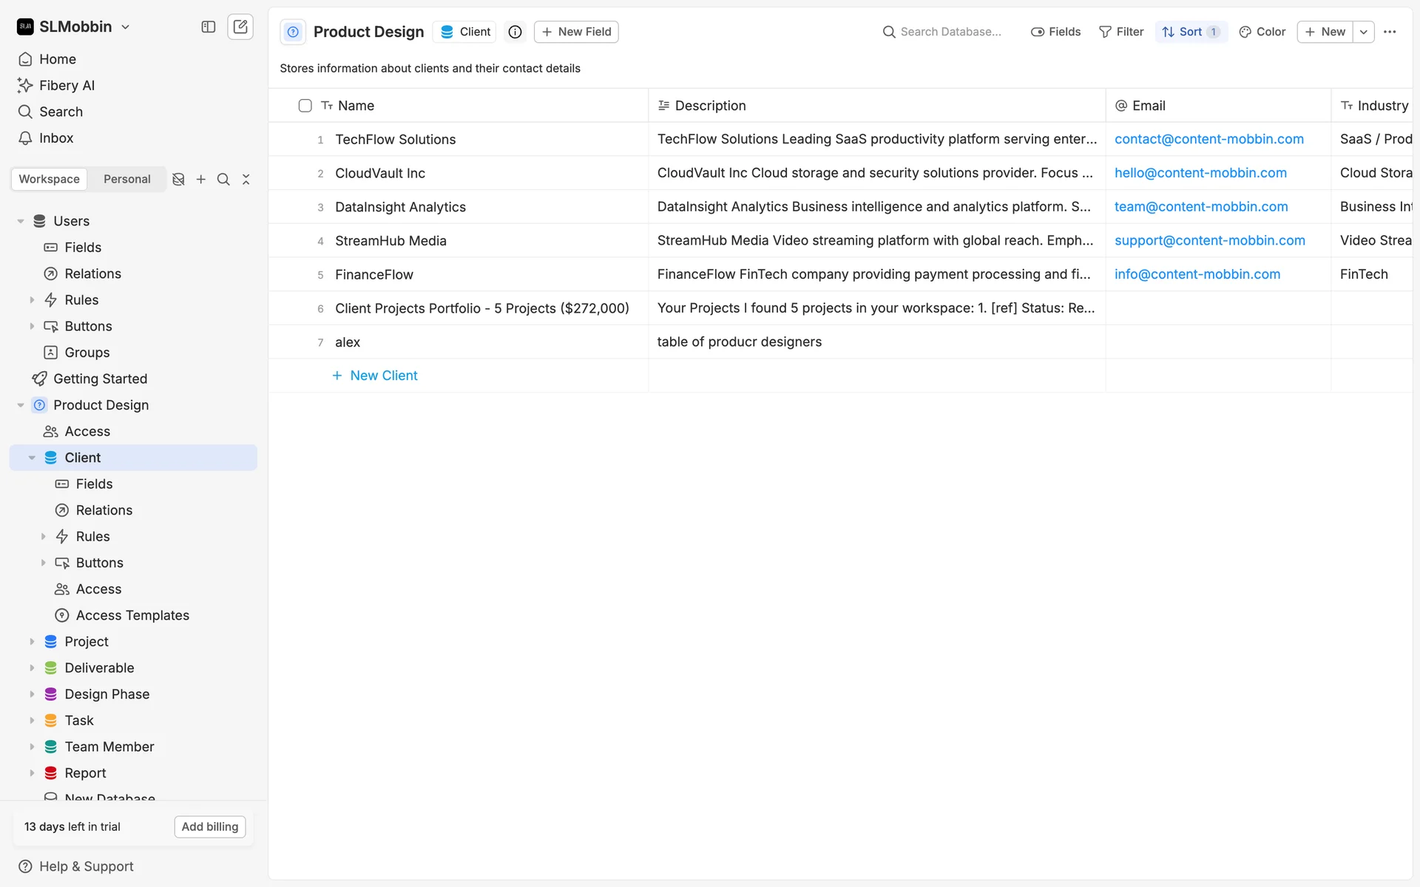Toggle the sidebar panel icon
Image resolution: width=1420 pixels, height=887 pixels.
point(209,27)
